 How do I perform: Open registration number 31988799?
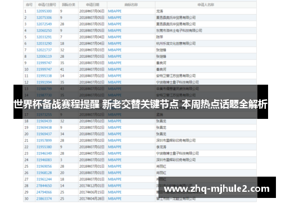point(44,89)
